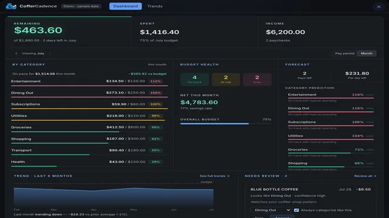Click the 69% Groceries badge
The image size is (389, 218).
[x=156, y=127]
